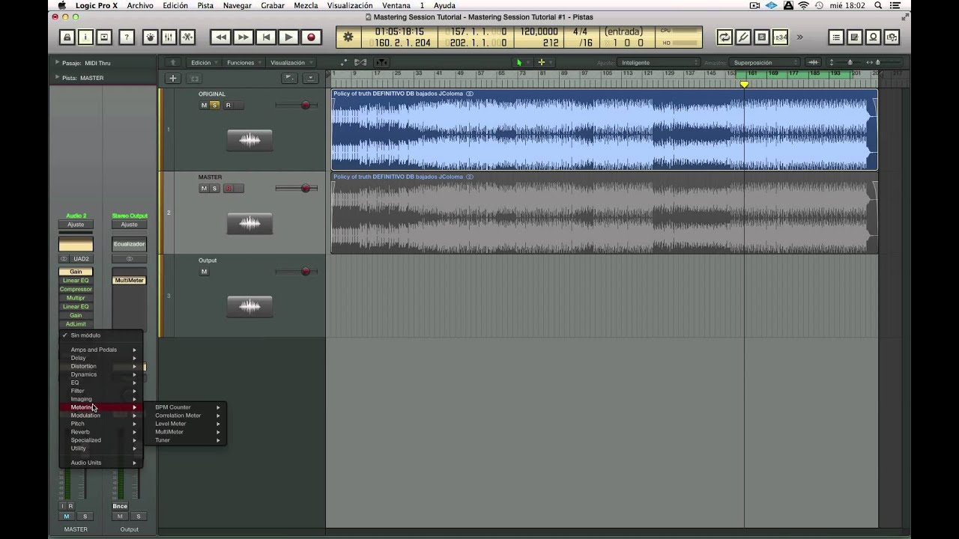Open Smart Controls button
The image size is (959, 539).
151,37
